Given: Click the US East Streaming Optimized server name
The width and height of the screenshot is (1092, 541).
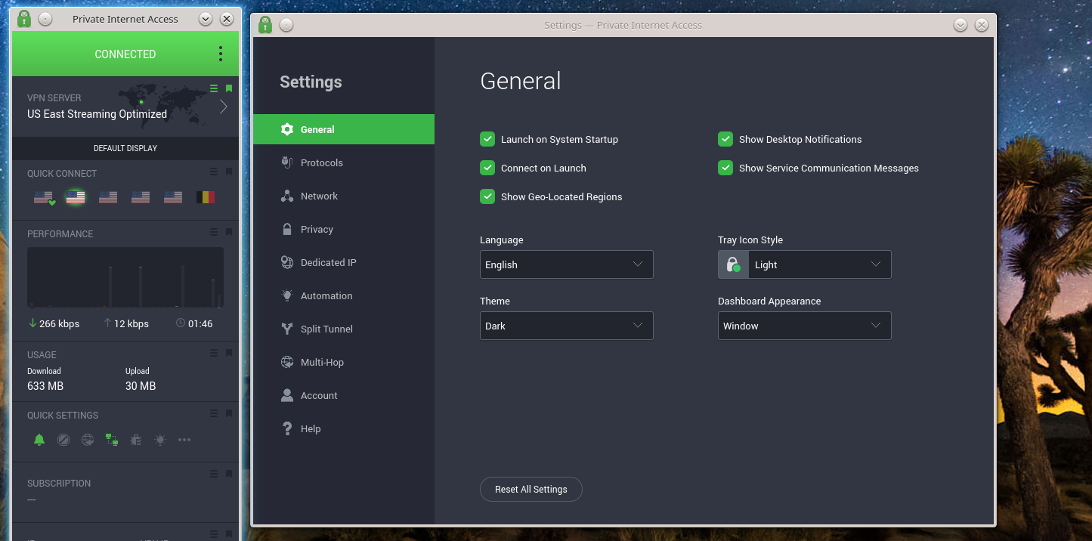Looking at the screenshot, I should pyautogui.click(x=97, y=114).
